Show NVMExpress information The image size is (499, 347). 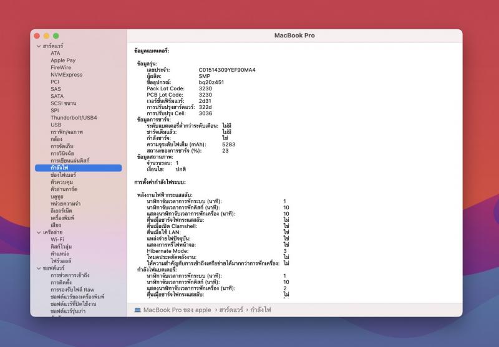point(67,75)
